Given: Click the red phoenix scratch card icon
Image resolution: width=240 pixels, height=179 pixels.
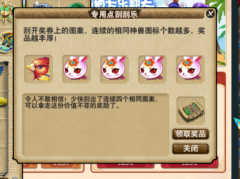Looking at the screenshot, I should coord(38,69).
